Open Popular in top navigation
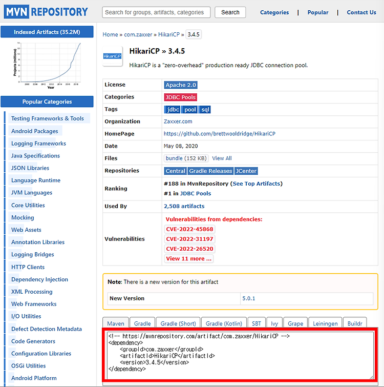 pyautogui.click(x=318, y=12)
